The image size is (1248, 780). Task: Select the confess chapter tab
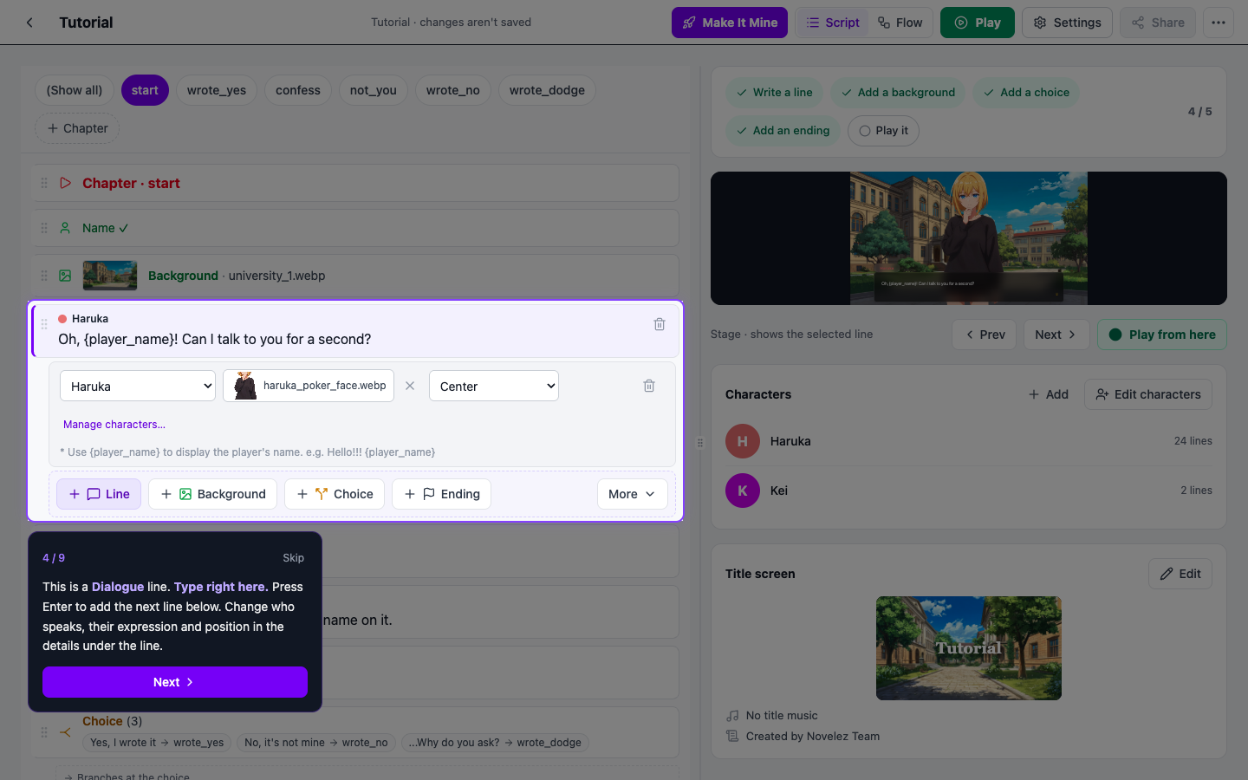(x=298, y=90)
